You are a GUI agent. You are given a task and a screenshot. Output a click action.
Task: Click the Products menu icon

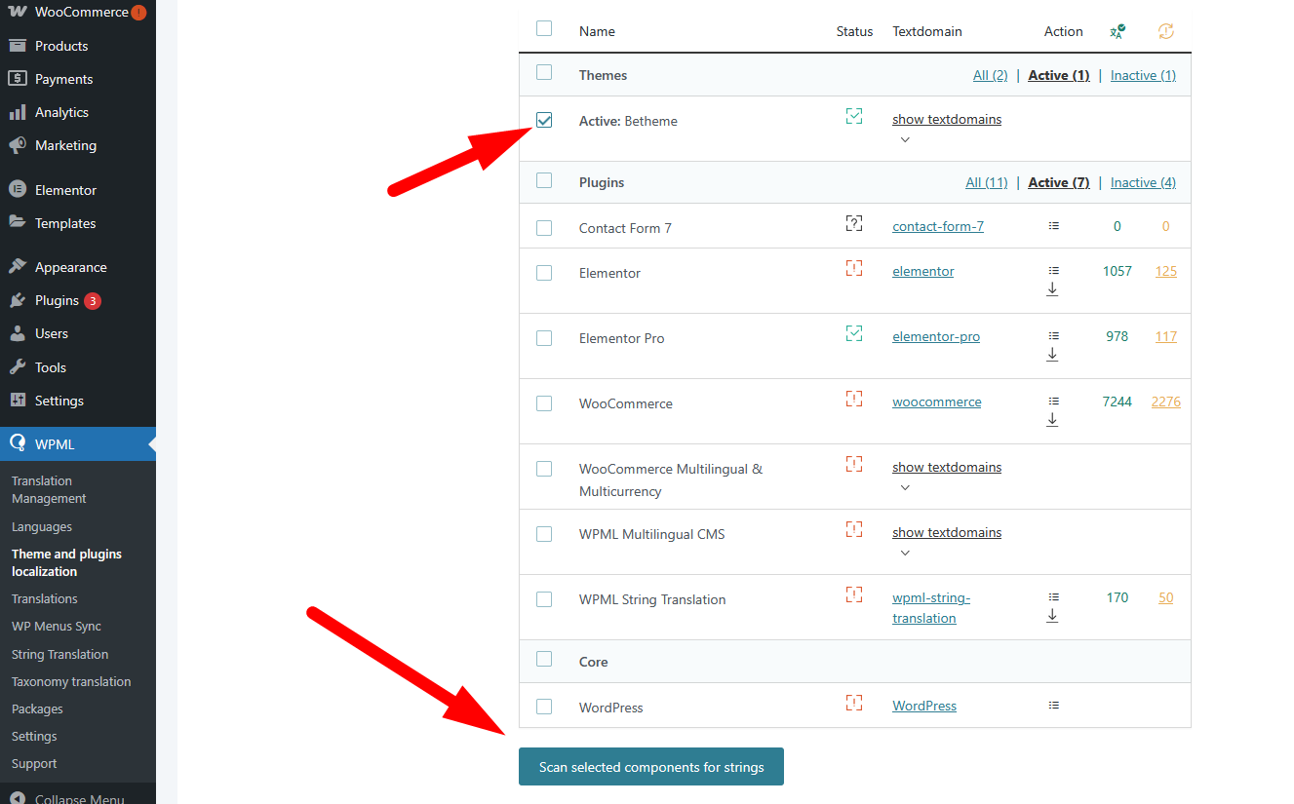point(18,46)
